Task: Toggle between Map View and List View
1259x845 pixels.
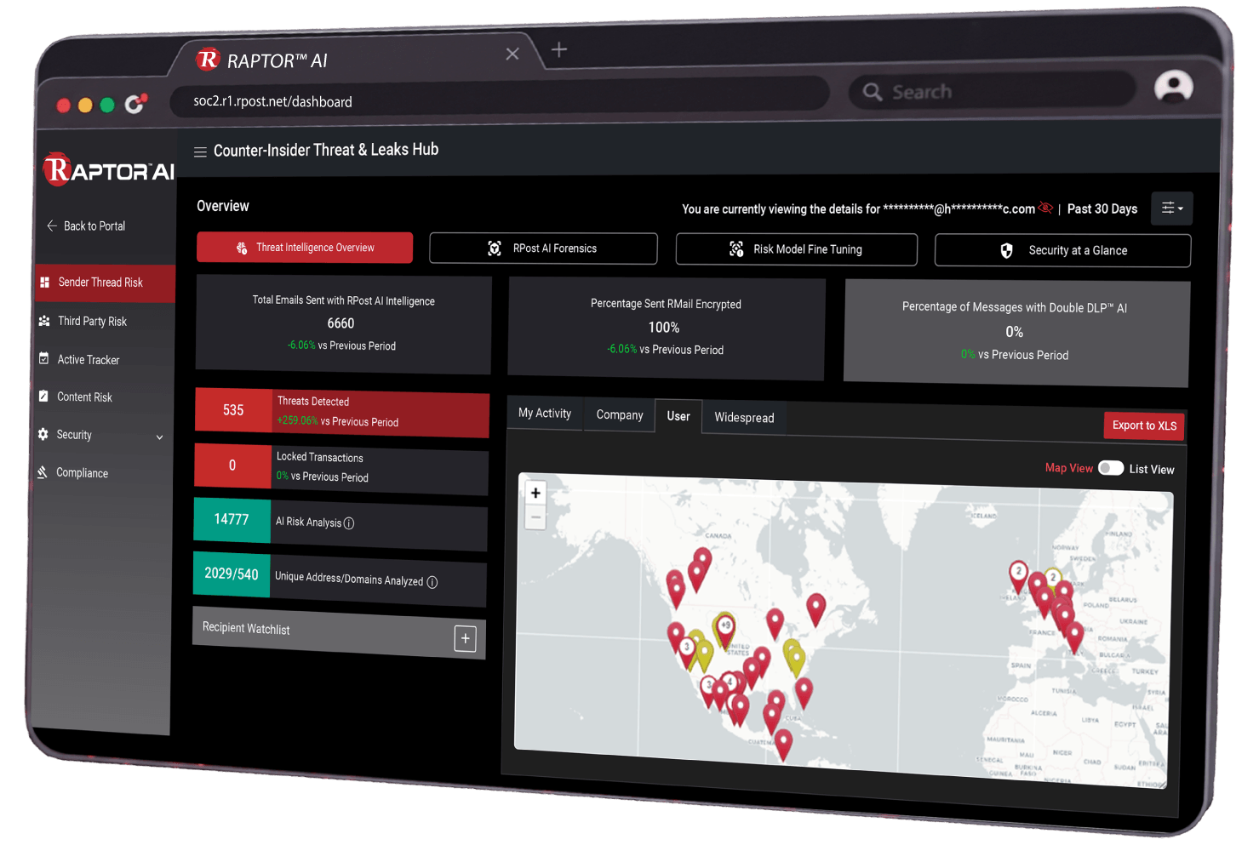Action: (1110, 468)
